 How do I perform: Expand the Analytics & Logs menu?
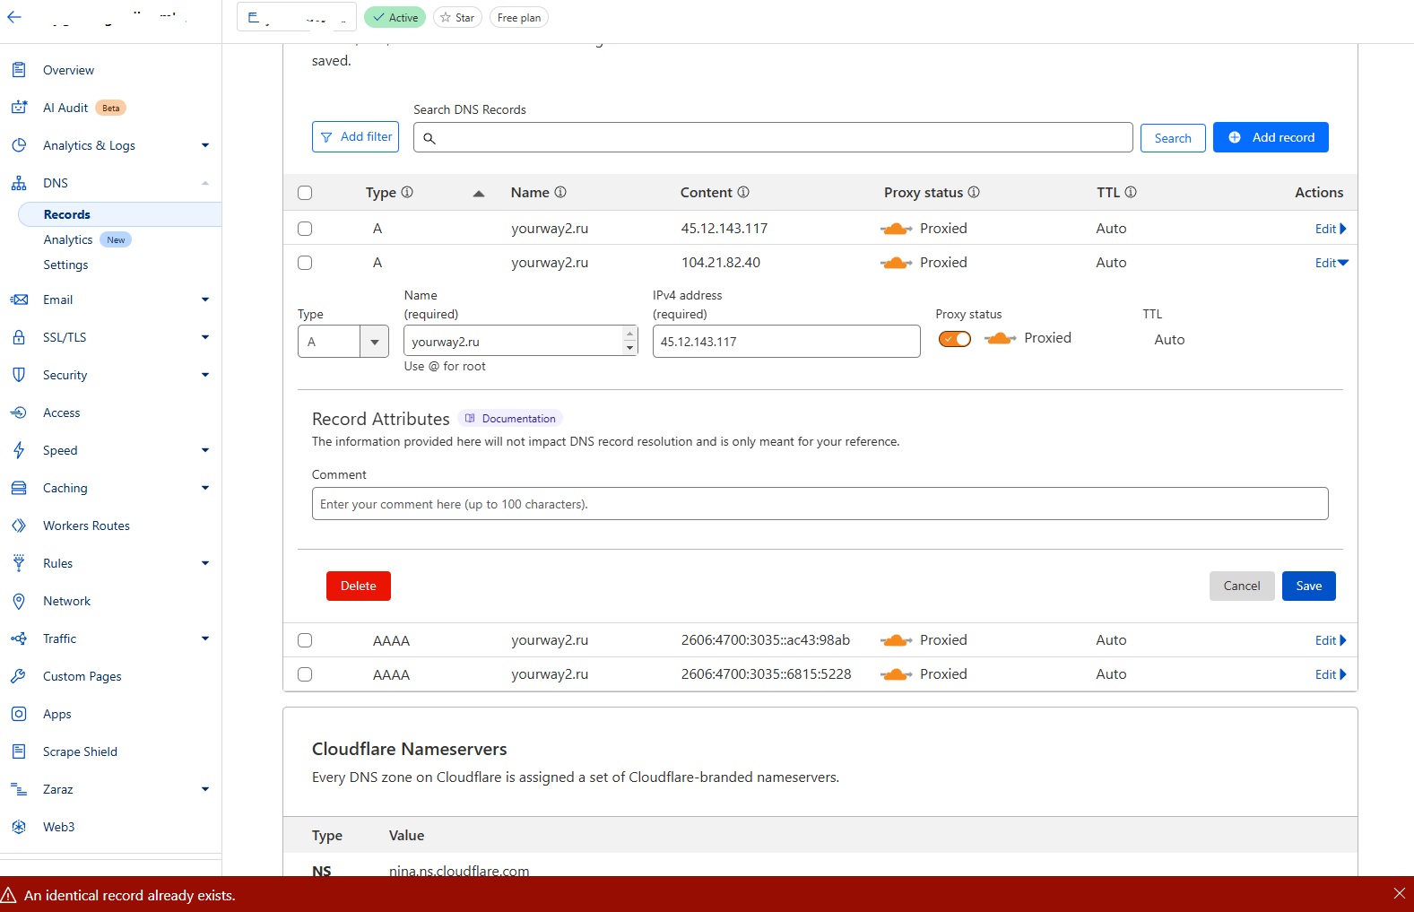coord(205,145)
